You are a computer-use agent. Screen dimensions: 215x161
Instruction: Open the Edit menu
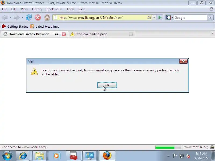click(14, 9)
